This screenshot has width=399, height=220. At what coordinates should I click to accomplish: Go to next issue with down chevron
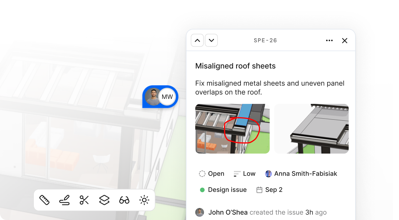[x=211, y=41]
